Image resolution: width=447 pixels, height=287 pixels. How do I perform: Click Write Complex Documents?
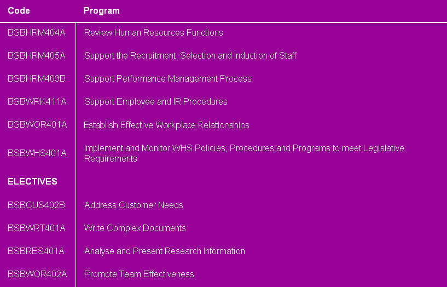pyautogui.click(x=135, y=228)
